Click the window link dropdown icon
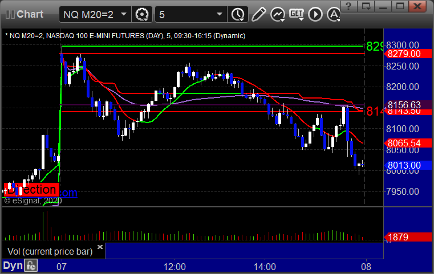The height and width of the screenshot is (274, 434). (366, 6)
